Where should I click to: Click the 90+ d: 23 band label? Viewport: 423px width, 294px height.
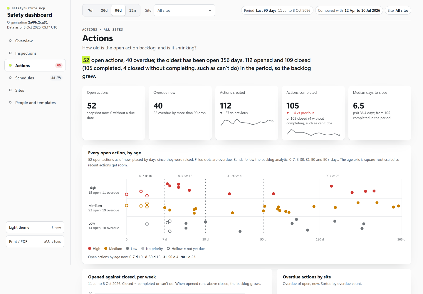click(333, 176)
